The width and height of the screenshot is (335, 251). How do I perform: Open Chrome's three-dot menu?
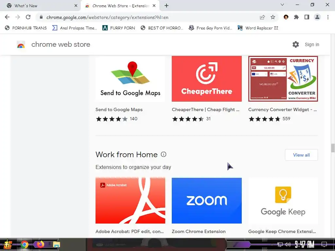coord(328,17)
